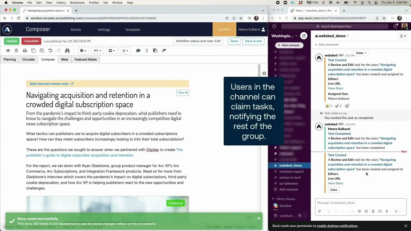This screenshot has width=411, height=231.
Task: Click the Slack compose new message icon
Action: [x=303, y=36]
